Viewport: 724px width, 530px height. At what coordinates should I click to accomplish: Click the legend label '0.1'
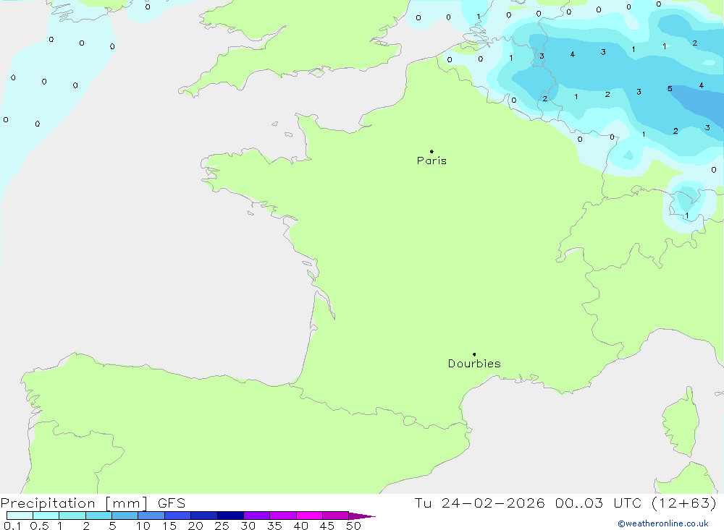click(12, 526)
